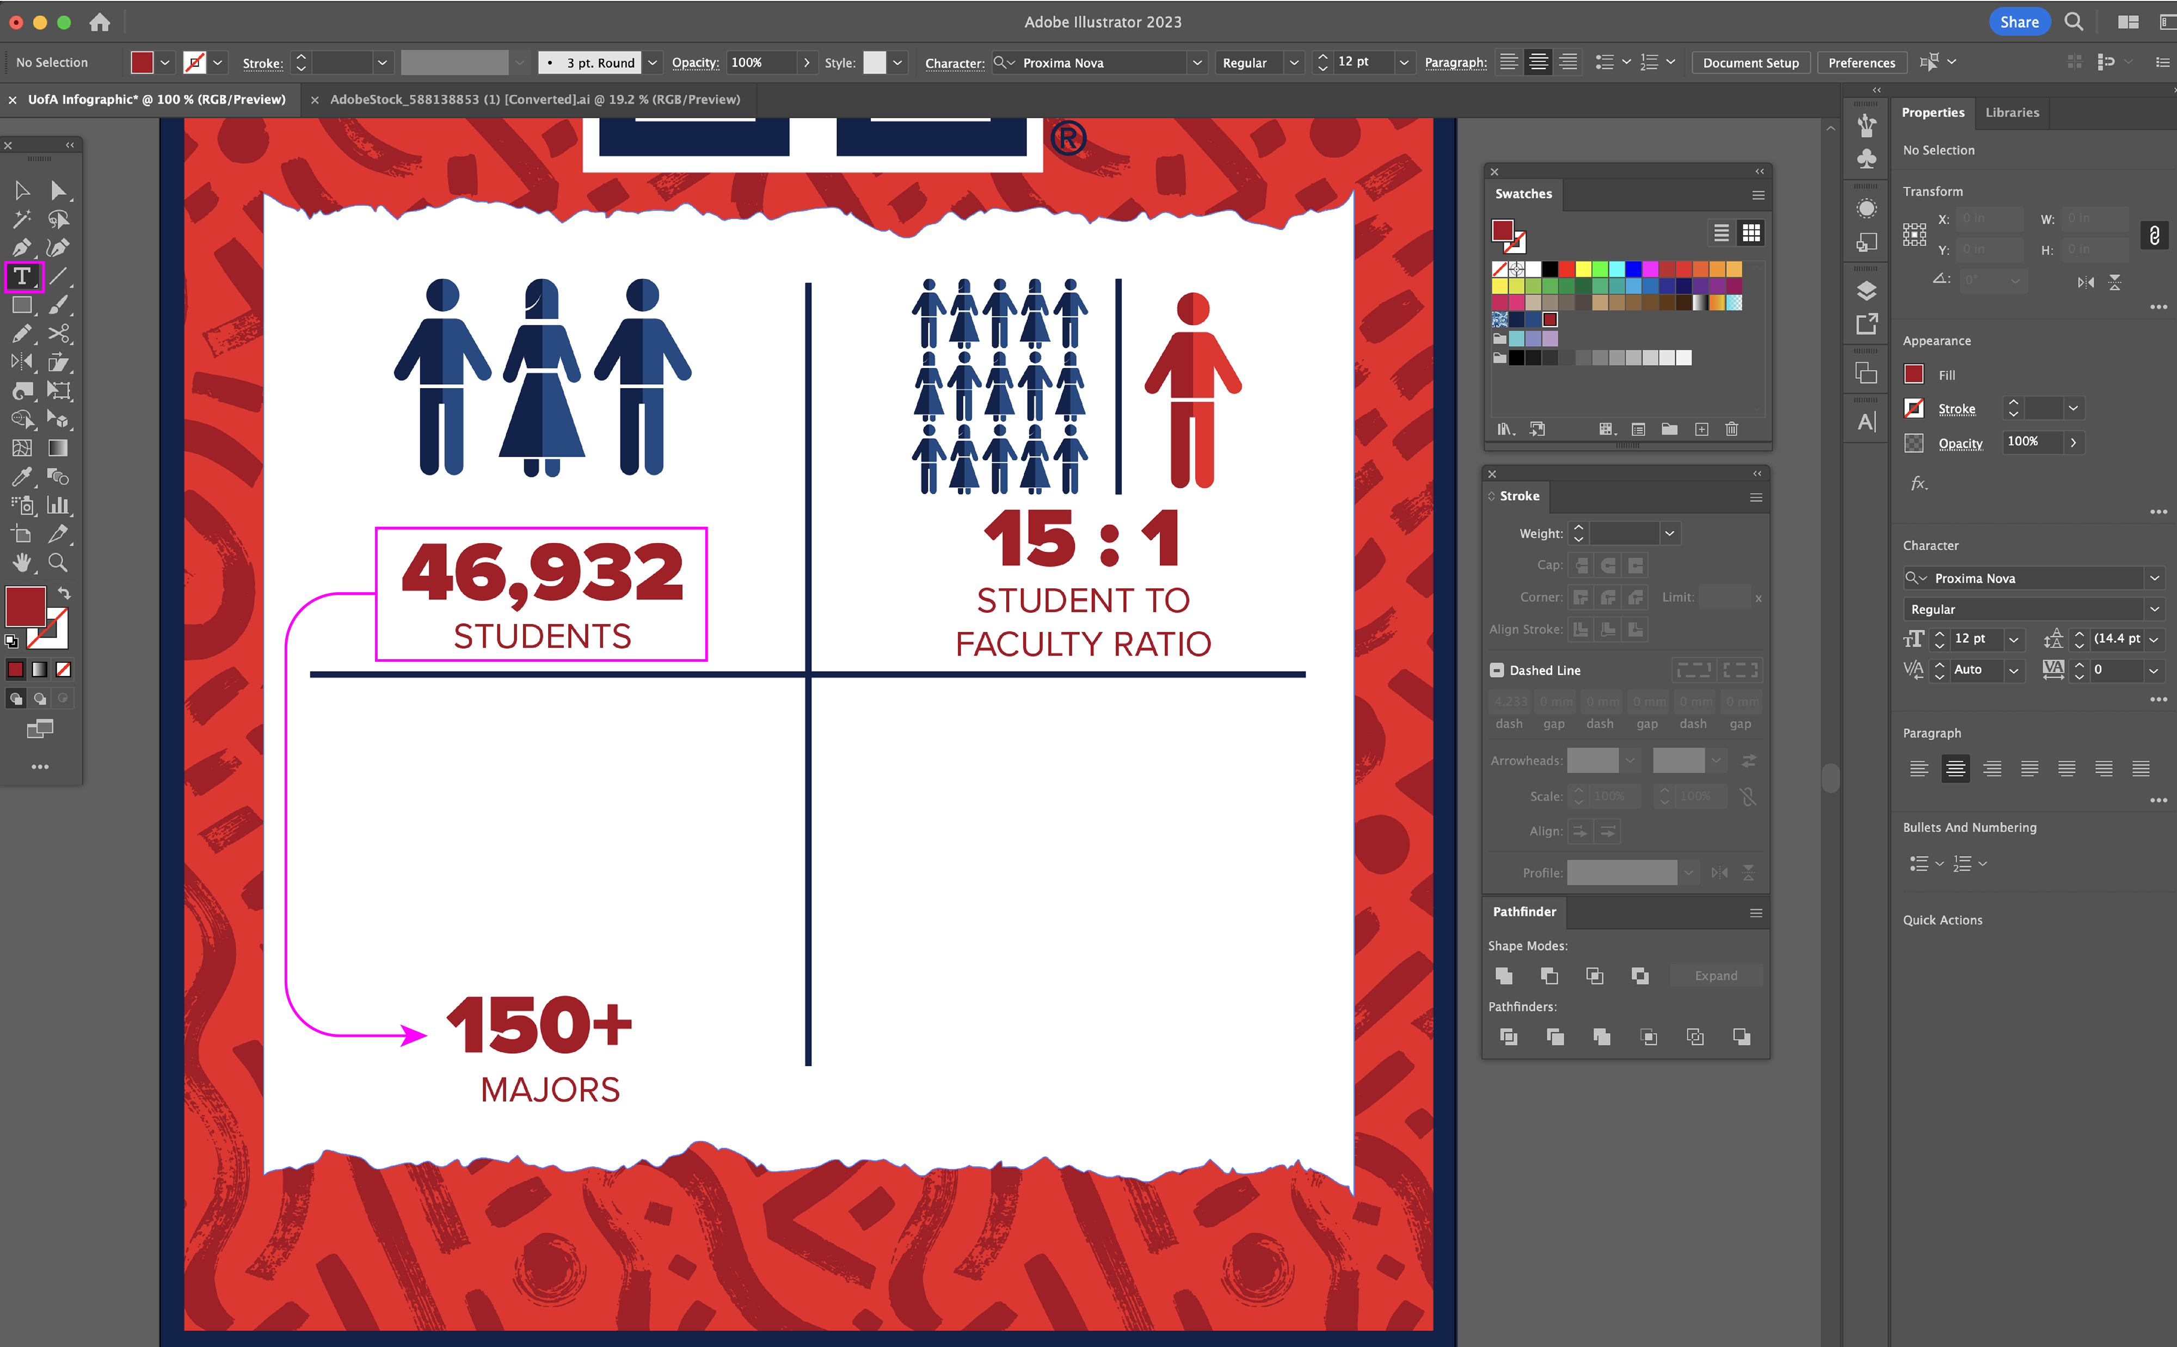Switch swatches to list view

[x=1721, y=233]
